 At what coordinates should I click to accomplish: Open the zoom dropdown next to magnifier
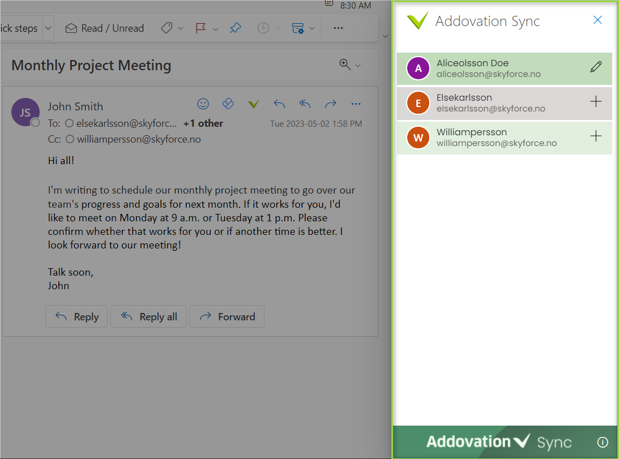(x=358, y=66)
